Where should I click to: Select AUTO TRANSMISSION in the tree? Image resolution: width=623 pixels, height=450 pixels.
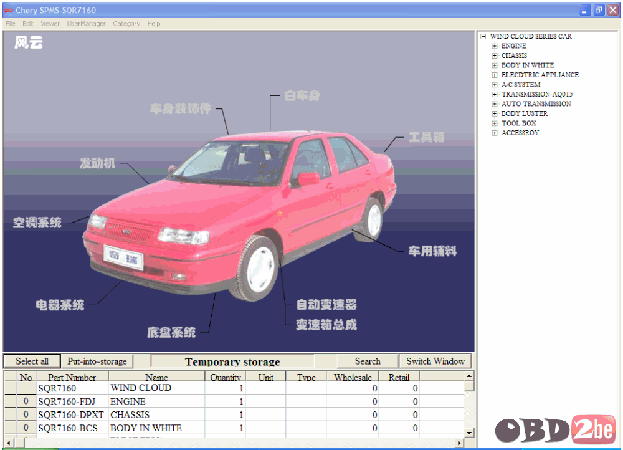coord(536,103)
